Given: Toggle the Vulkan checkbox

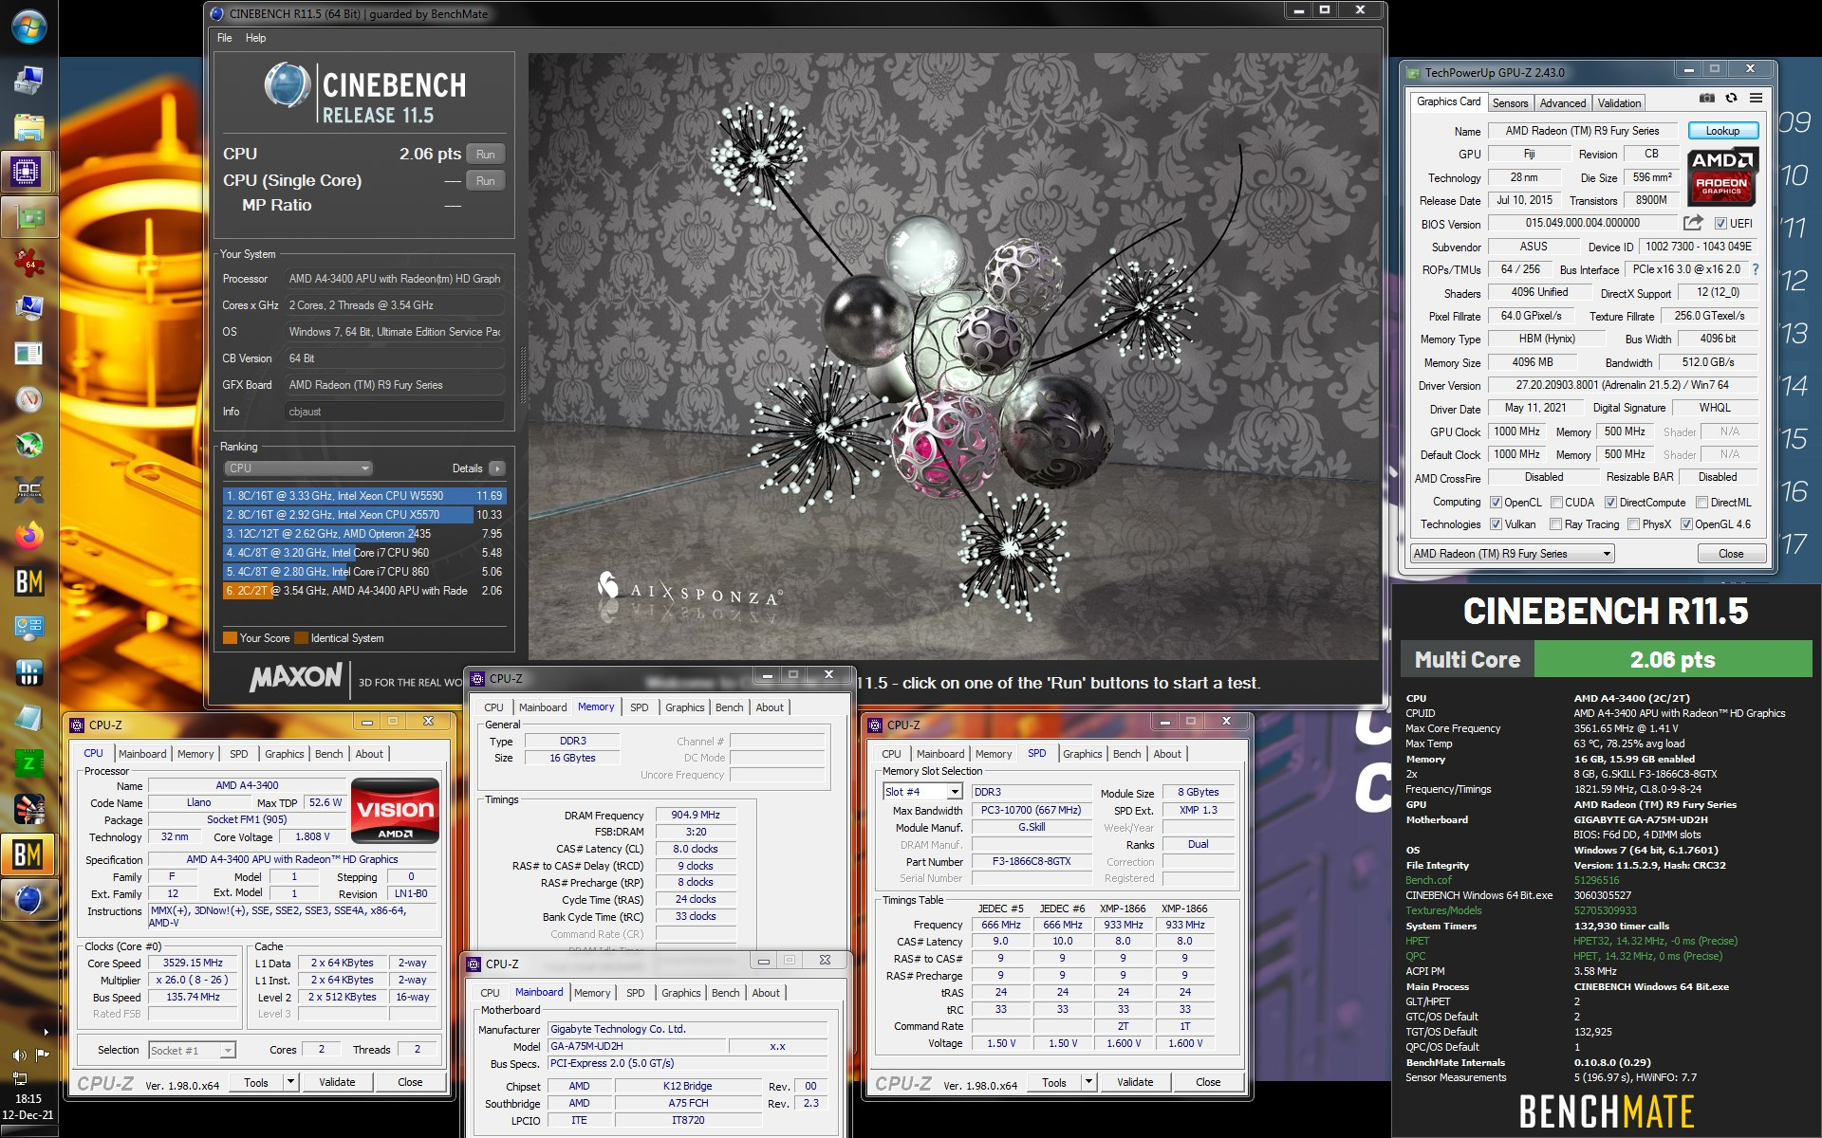Looking at the screenshot, I should (1496, 524).
